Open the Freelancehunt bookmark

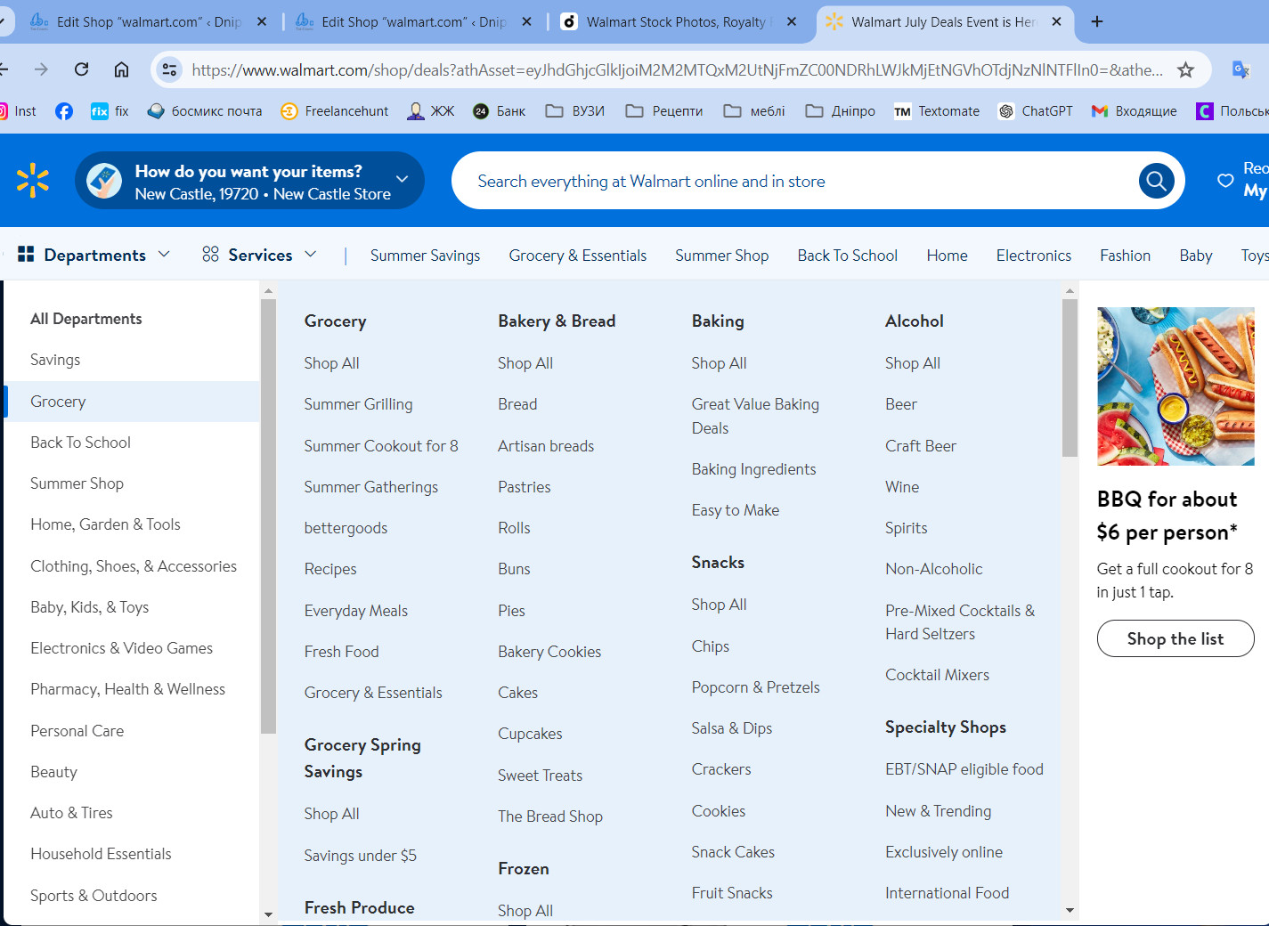[335, 111]
